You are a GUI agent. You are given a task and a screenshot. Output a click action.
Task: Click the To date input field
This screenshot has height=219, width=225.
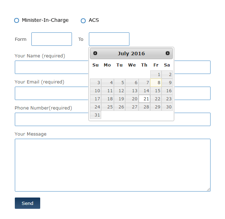(109, 39)
